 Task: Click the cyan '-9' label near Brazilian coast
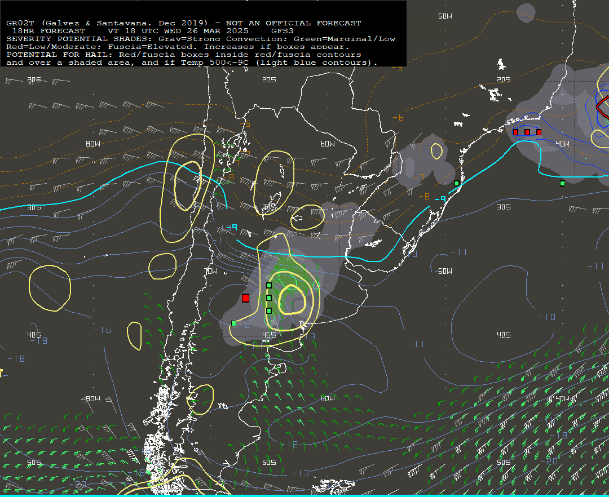[x=440, y=199]
